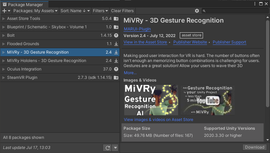
Task: Click the details panel vertical scrollbar
Action: 267,64
